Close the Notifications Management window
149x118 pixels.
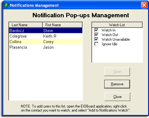(144, 5)
